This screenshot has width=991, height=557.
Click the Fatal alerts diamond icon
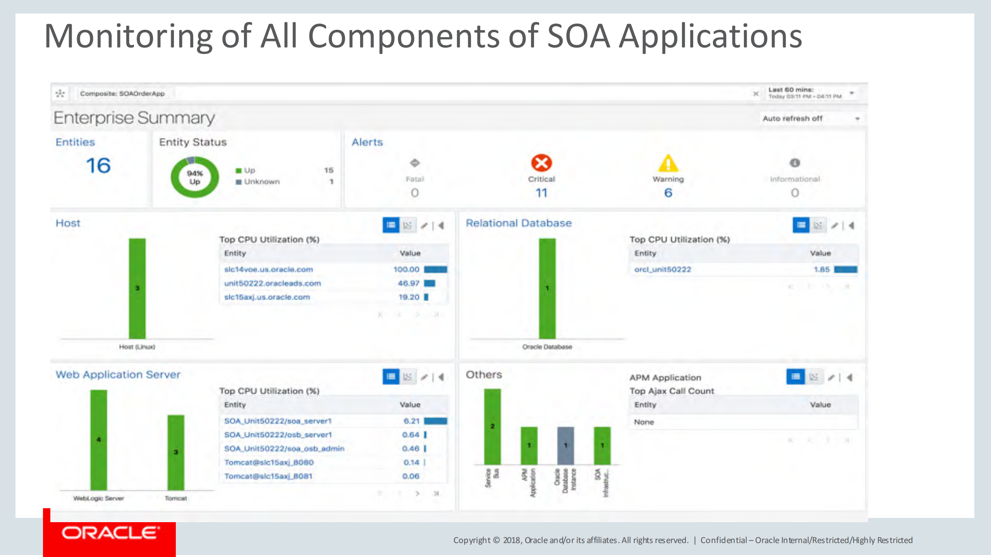click(414, 163)
